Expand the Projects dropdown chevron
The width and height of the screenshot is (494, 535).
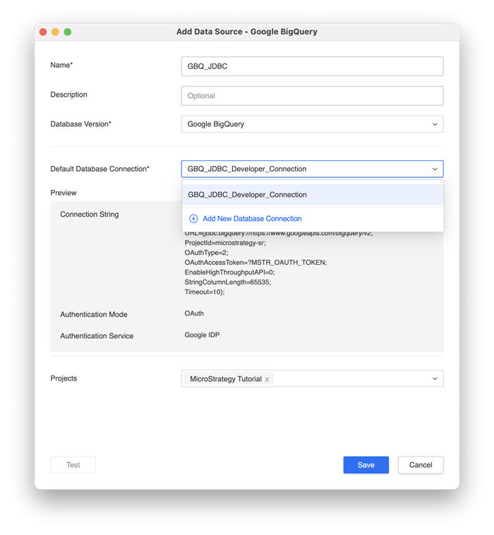[435, 379]
